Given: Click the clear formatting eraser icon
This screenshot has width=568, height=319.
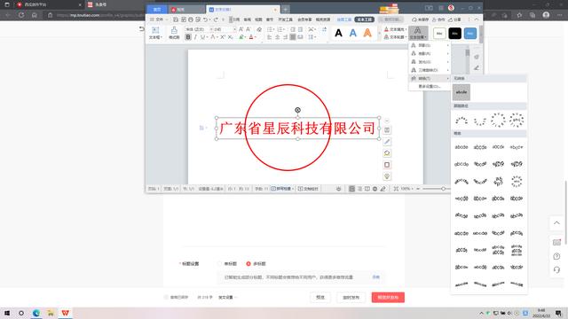Looking at the screenshot, I should pos(259,29).
